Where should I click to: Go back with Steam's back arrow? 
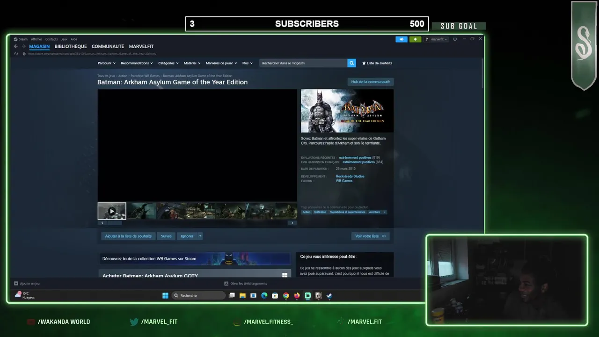tap(15, 46)
